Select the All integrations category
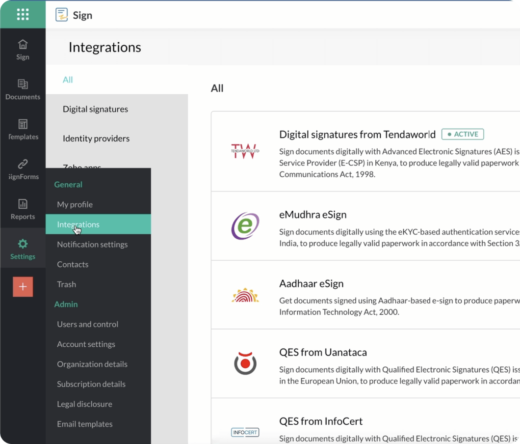The height and width of the screenshot is (444, 520). click(68, 80)
